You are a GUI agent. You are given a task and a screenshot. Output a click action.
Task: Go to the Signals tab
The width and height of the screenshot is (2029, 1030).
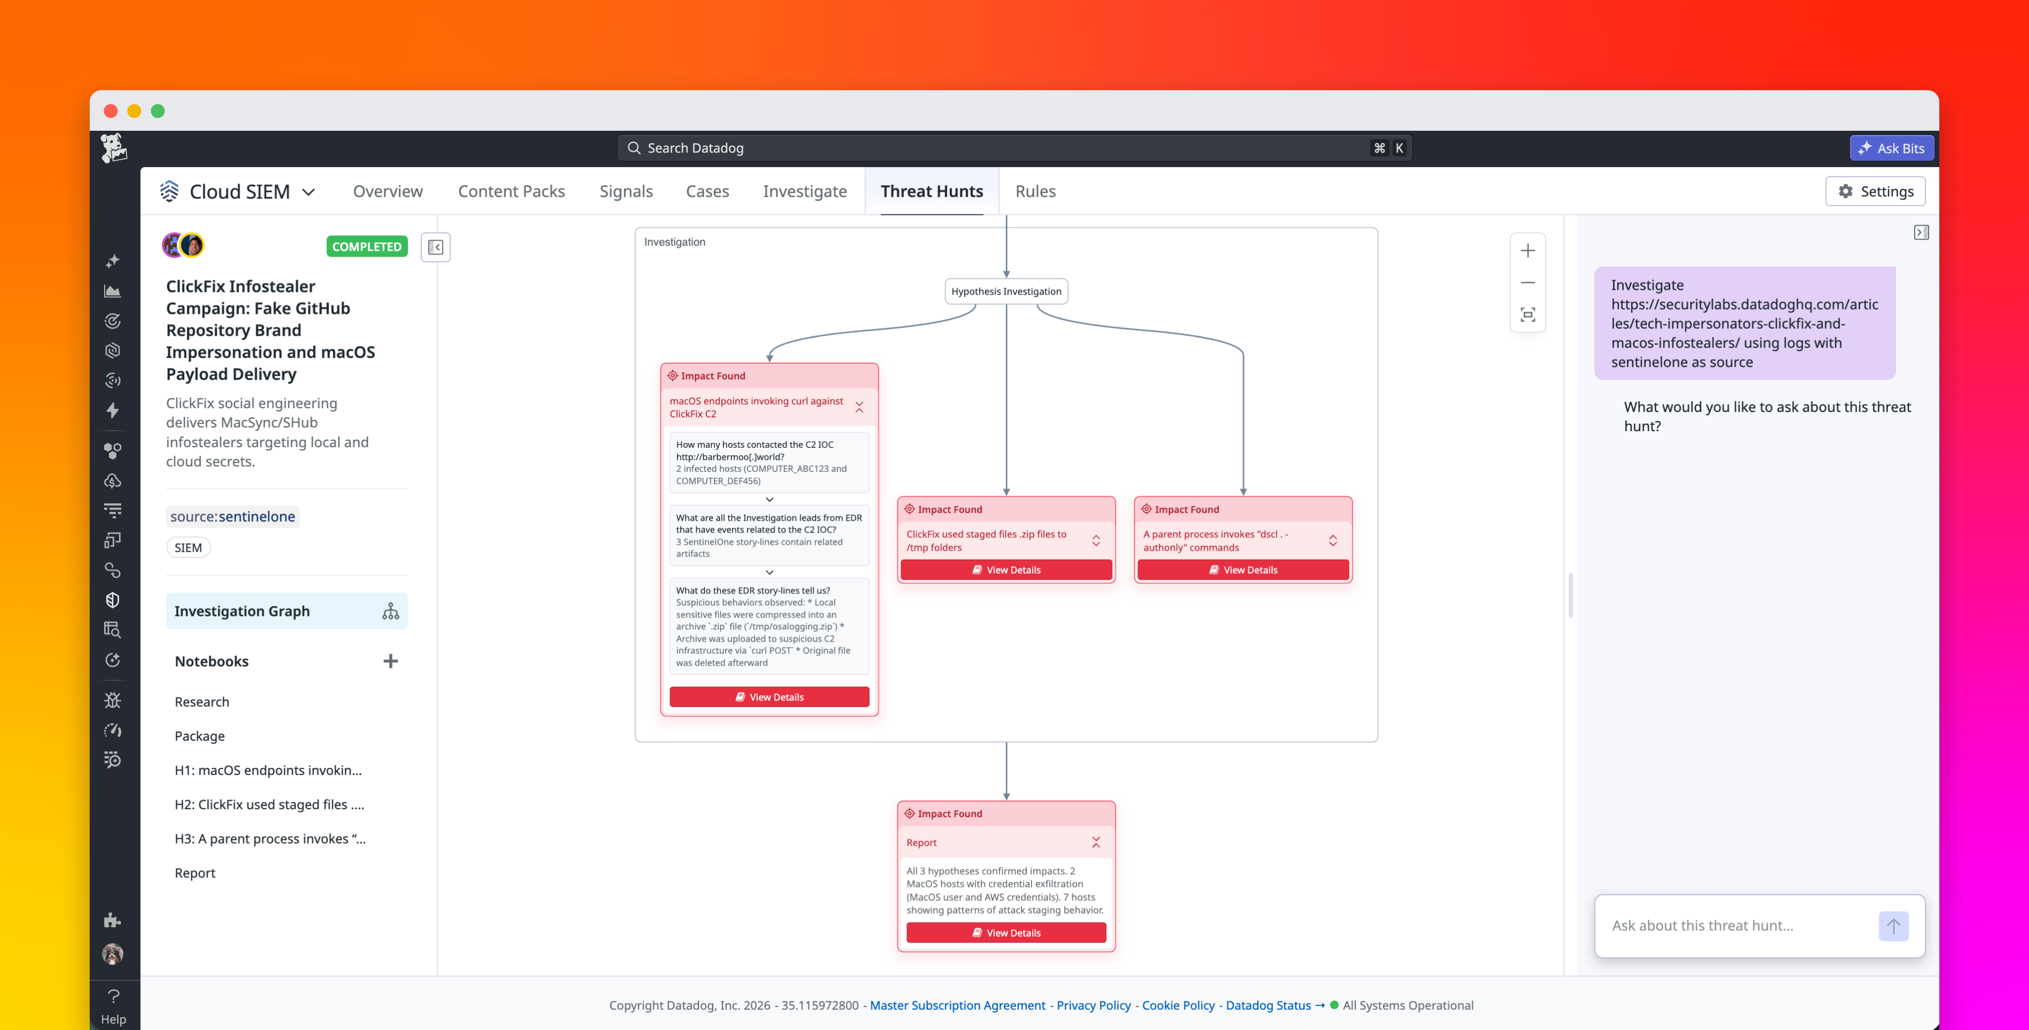625,192
